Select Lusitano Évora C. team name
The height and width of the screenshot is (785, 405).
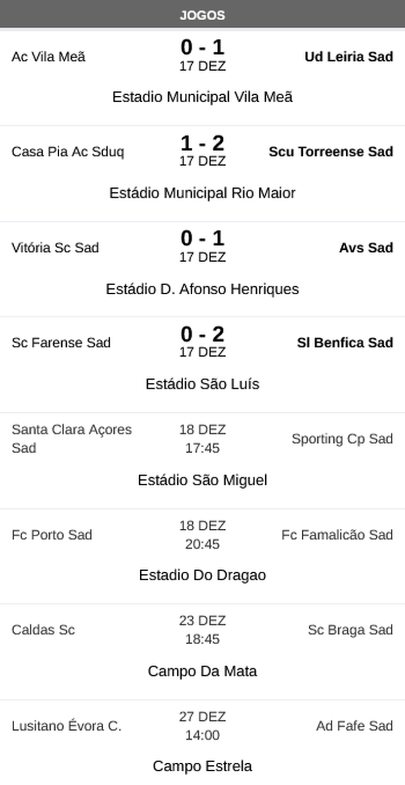click(x=66, y=726)
